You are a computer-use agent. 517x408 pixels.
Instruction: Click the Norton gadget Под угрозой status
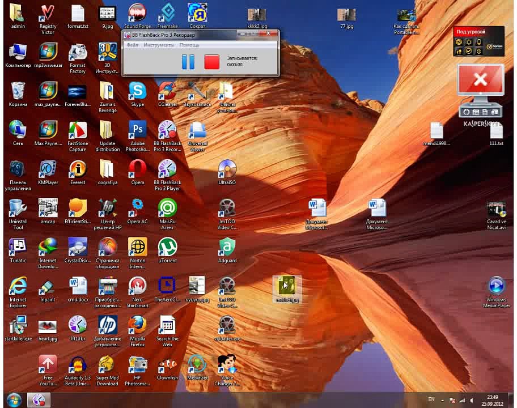pos(471,32)
